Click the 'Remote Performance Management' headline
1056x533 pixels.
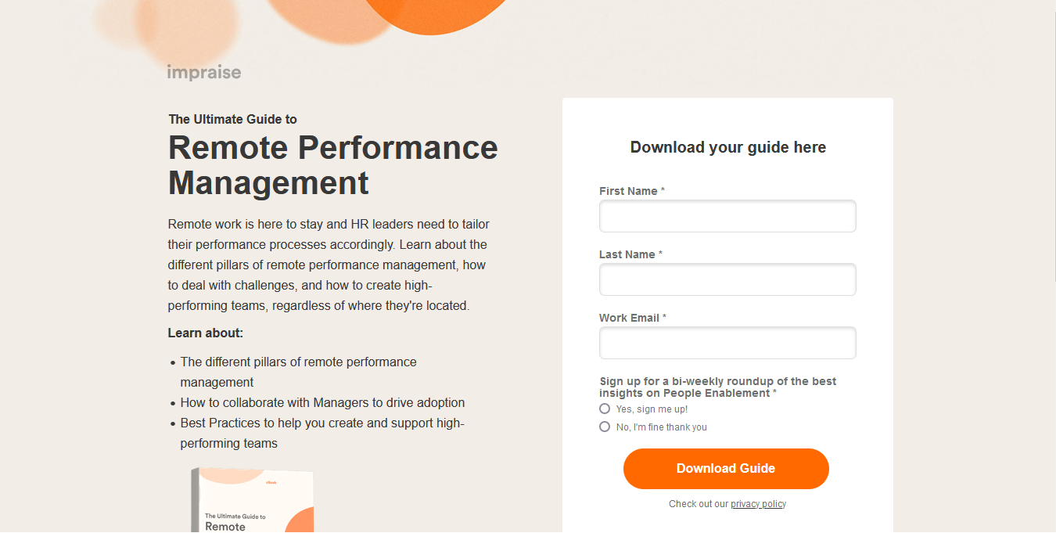coord(333,165)
